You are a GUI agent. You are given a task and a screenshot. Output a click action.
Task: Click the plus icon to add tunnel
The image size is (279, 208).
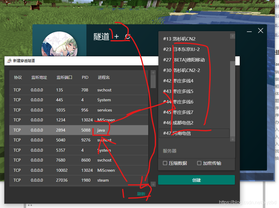[116, 37]
